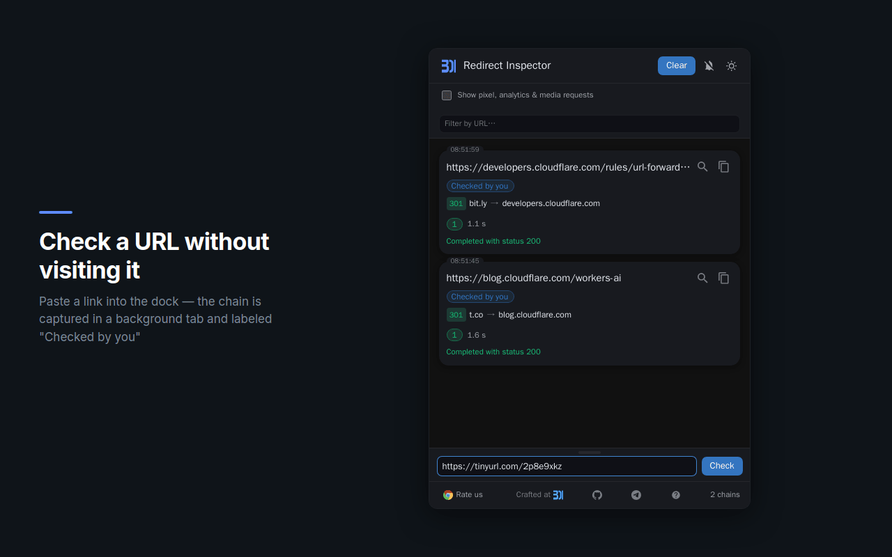892x557 pixels.
Task: Select the blog.cloudflare.com/workers-ai URL title
Action: 534,278
